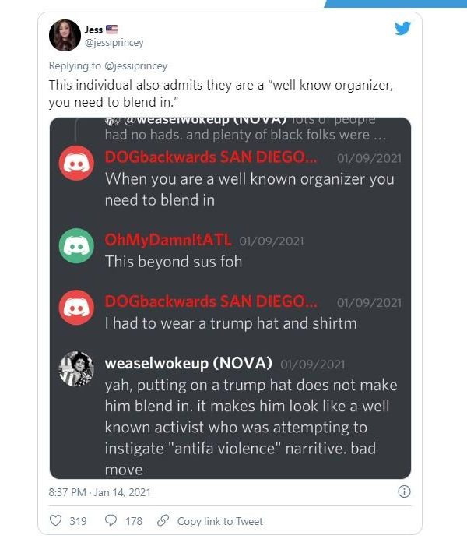Click the Twitter bird logo
The image size is (467, 546).
[x=403, y=29]
